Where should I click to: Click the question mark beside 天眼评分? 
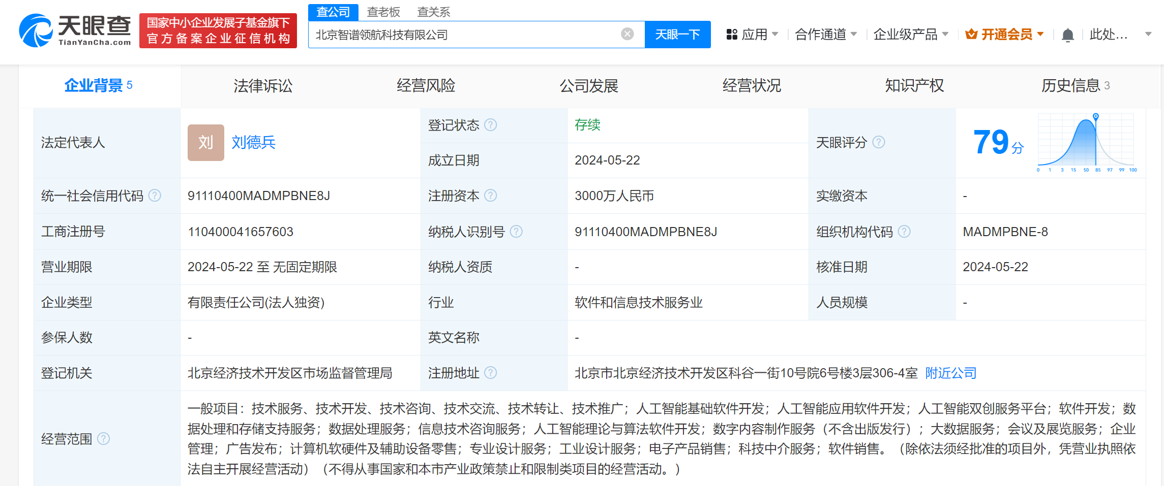(878, 143)
